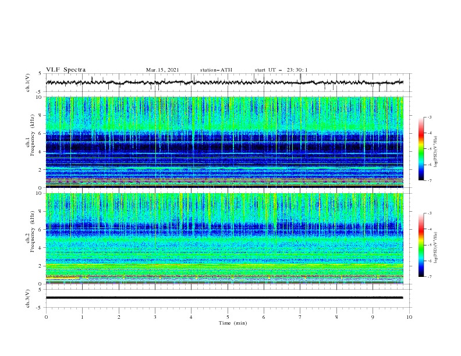Click the ch.1(V) waveform trace panel
The height and width of the screenshot is (356, 461).
[229, 83]
